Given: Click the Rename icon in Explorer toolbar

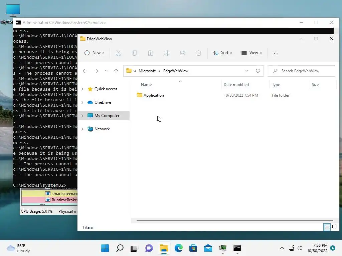Looking at the screenshot, I should click(167, 53).
